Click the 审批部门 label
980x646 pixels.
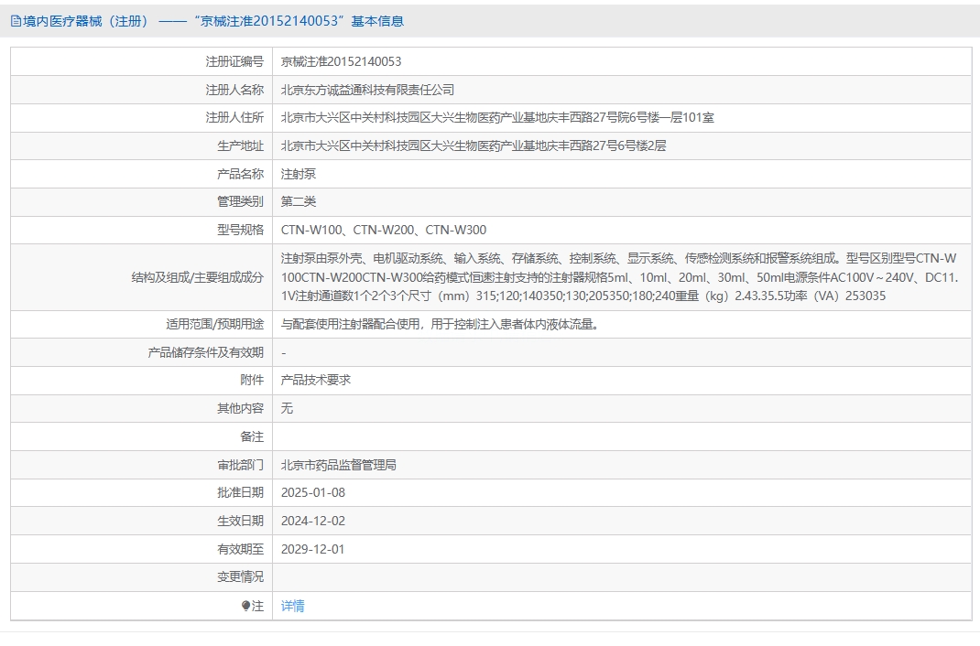pyautogui.click(x=240, y=465)
